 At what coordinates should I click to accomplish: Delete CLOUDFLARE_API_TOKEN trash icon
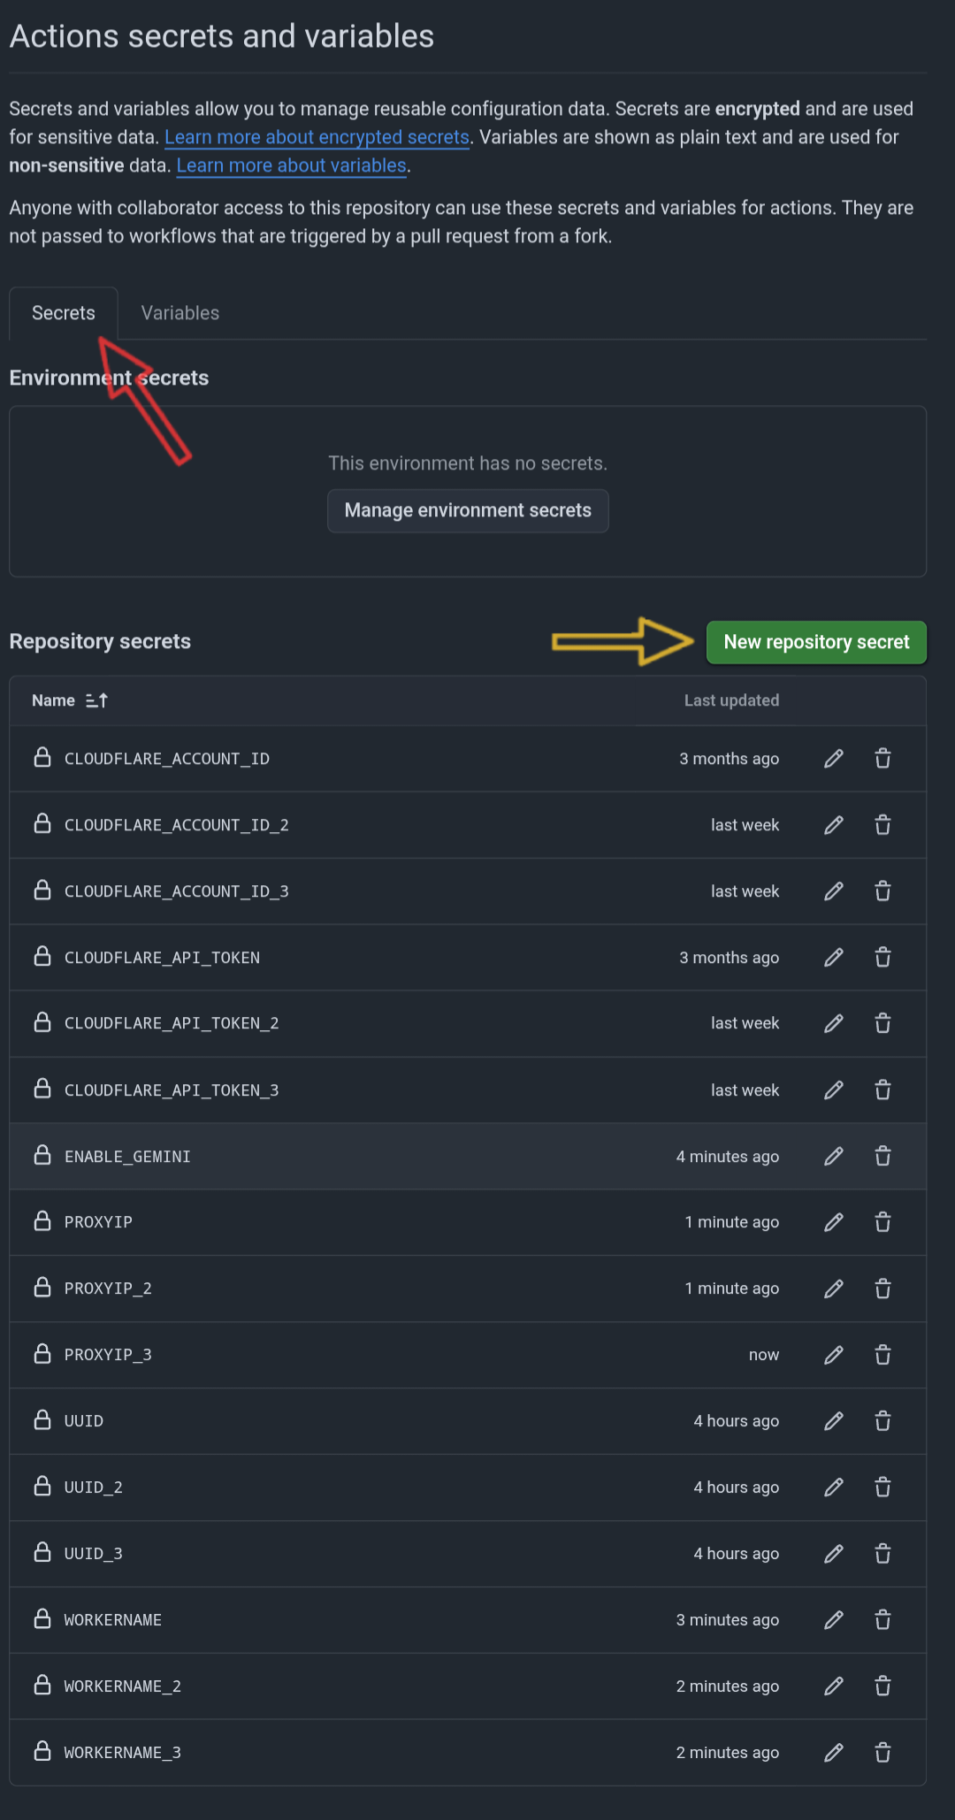click(x=882, y=958)
